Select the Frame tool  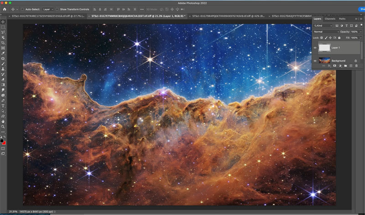click(x=3, y=48)
